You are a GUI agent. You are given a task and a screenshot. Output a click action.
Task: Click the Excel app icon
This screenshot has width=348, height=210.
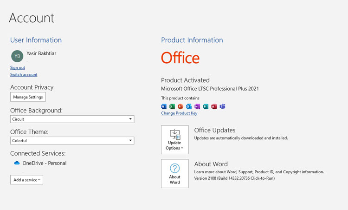coord(172,106)
